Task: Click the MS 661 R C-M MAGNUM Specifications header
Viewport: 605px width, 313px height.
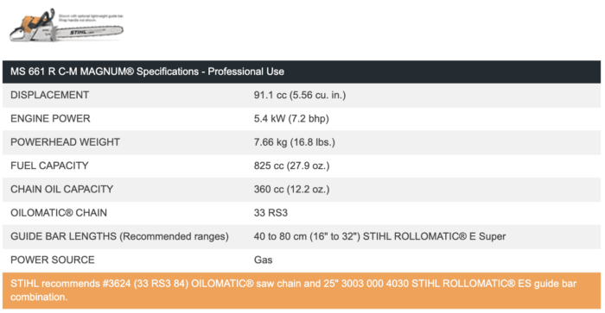Action: tap(147, 72)
